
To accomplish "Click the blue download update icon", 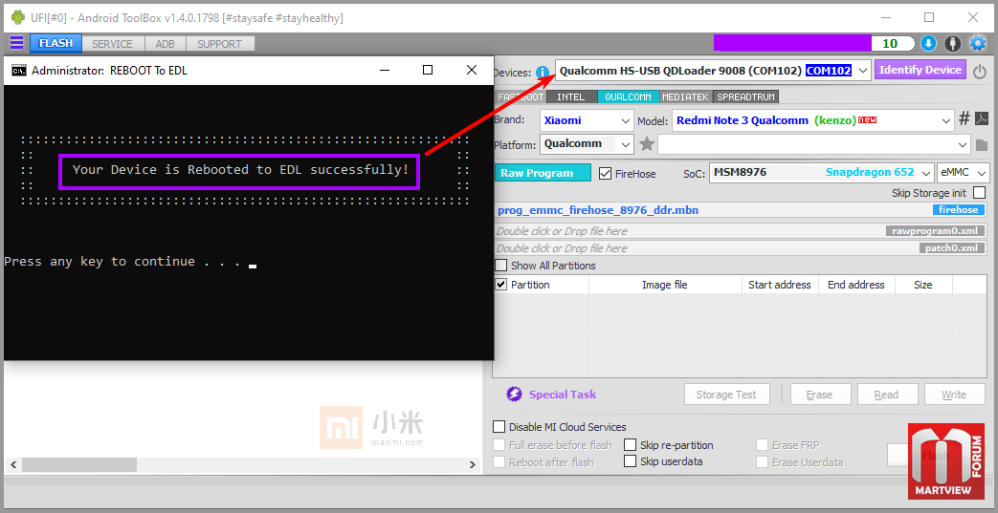I will (928, 43).
